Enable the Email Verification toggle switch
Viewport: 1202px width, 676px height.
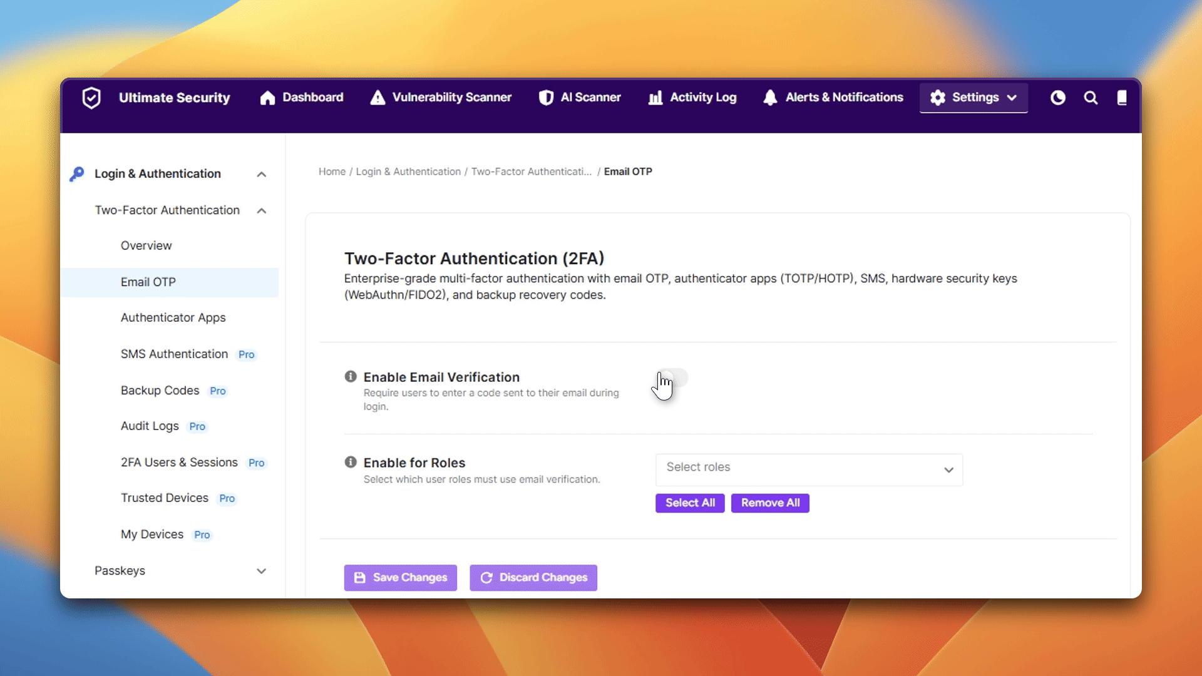tap(672, 377)
